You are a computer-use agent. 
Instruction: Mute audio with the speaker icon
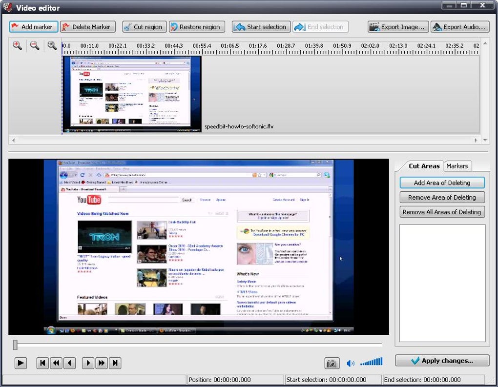click(351, 363)
